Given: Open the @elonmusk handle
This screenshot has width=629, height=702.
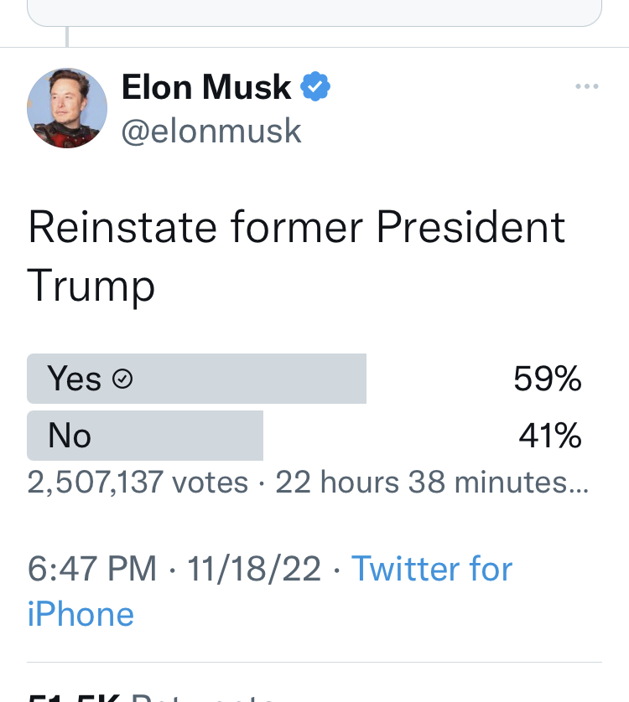Looking at the screenshot, I should [211, 132].
